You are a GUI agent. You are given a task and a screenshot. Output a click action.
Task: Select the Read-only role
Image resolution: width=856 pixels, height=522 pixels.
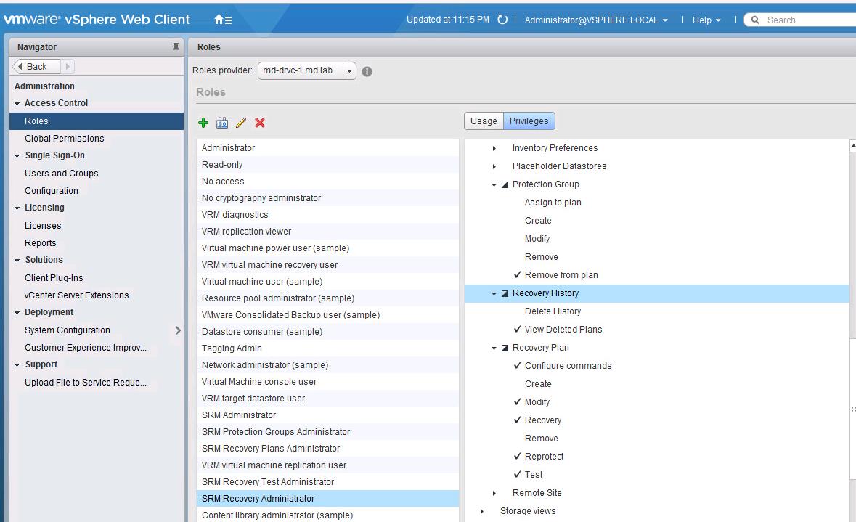(x=327, y=164)
